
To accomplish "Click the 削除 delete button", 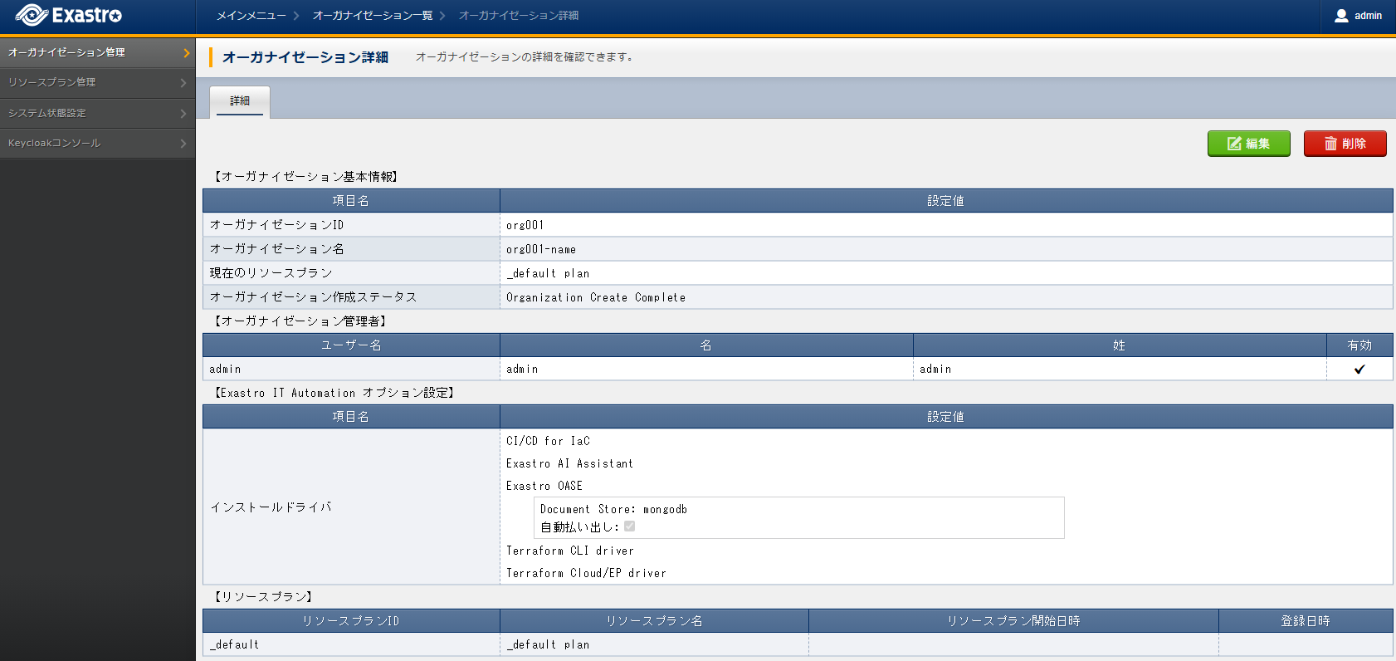I will pyautogui.click(x=1345, y=144).
